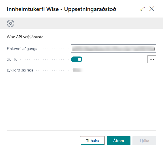Viewport: 163px width, 152px height.
Task: Select the Einkenni aðgangs field label
Action: 22,49
